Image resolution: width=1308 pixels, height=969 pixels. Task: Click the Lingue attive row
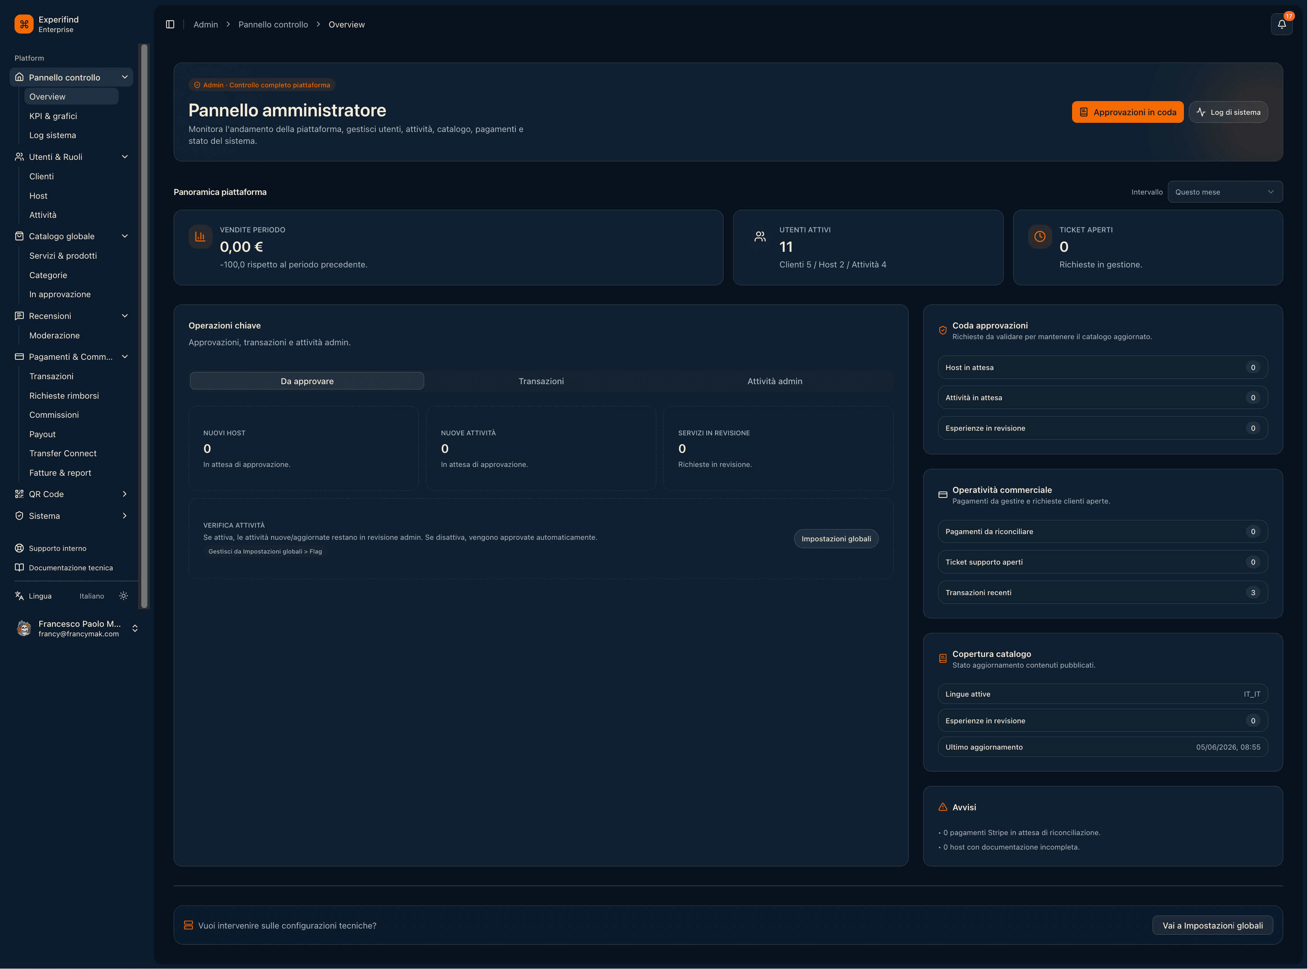pyautogui.click(x=1103, y=693)
